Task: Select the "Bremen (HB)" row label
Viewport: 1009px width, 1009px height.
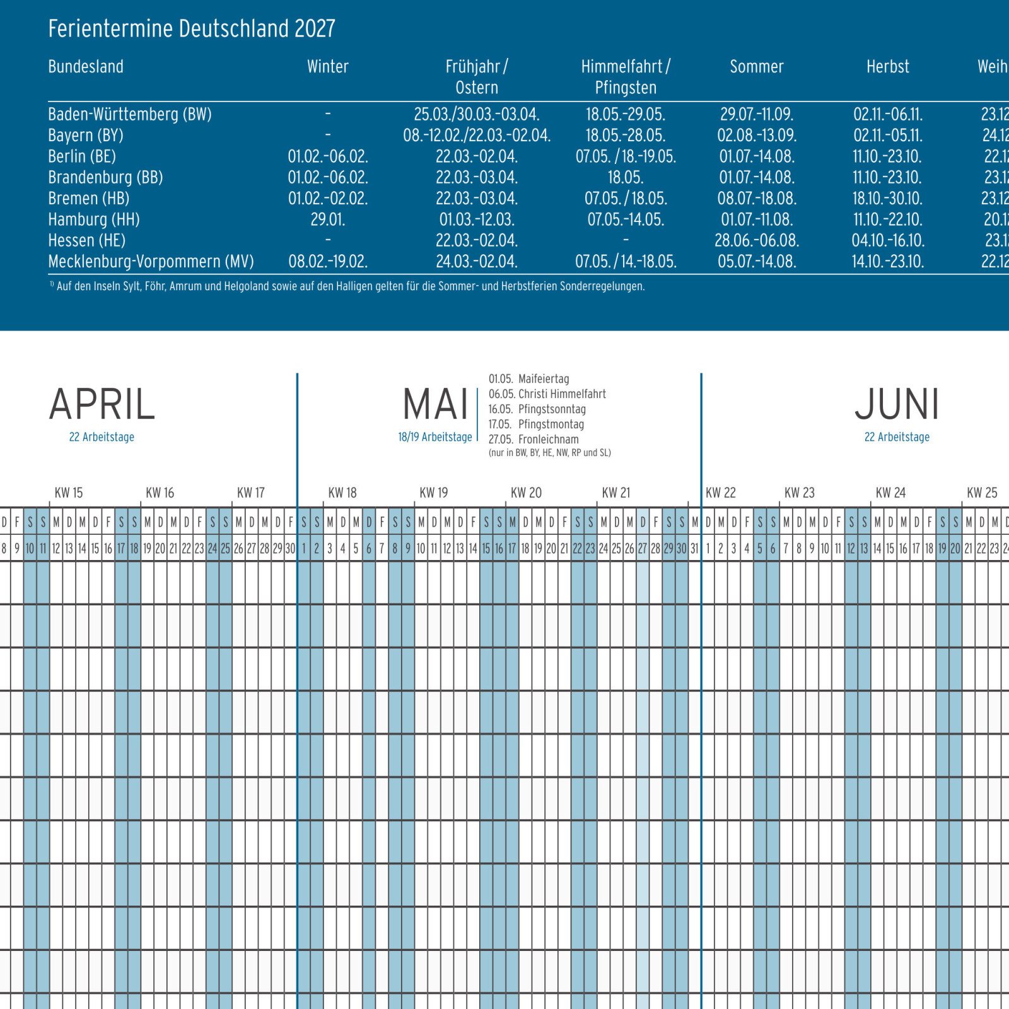Action: tap(89, 199)
